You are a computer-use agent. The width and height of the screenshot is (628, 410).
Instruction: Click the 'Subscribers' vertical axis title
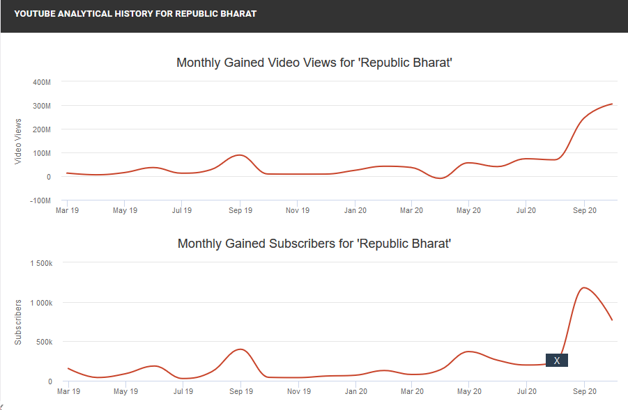click(x=18, y=322)
